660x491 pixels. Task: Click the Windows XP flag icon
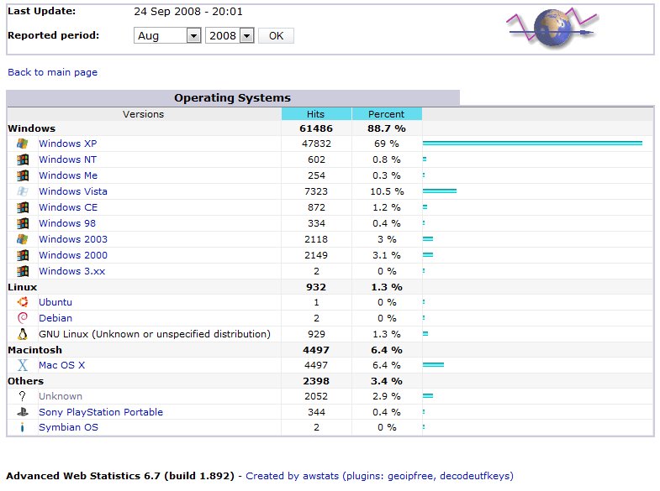point(23,144)
